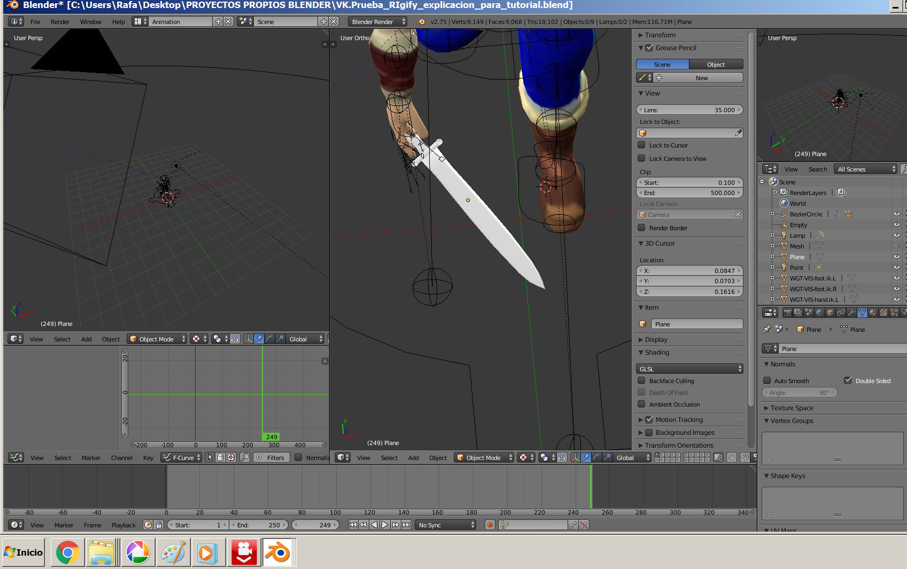Expand the Transform Orientations panel
Image resolution: width=907 pixels, height=569 pixels.
click(678, 446)
